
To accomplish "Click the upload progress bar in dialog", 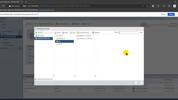I will point(128,32).
